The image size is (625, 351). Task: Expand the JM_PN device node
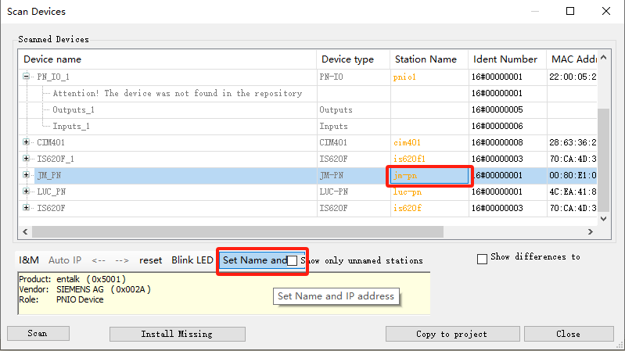[x=27, y=175]
